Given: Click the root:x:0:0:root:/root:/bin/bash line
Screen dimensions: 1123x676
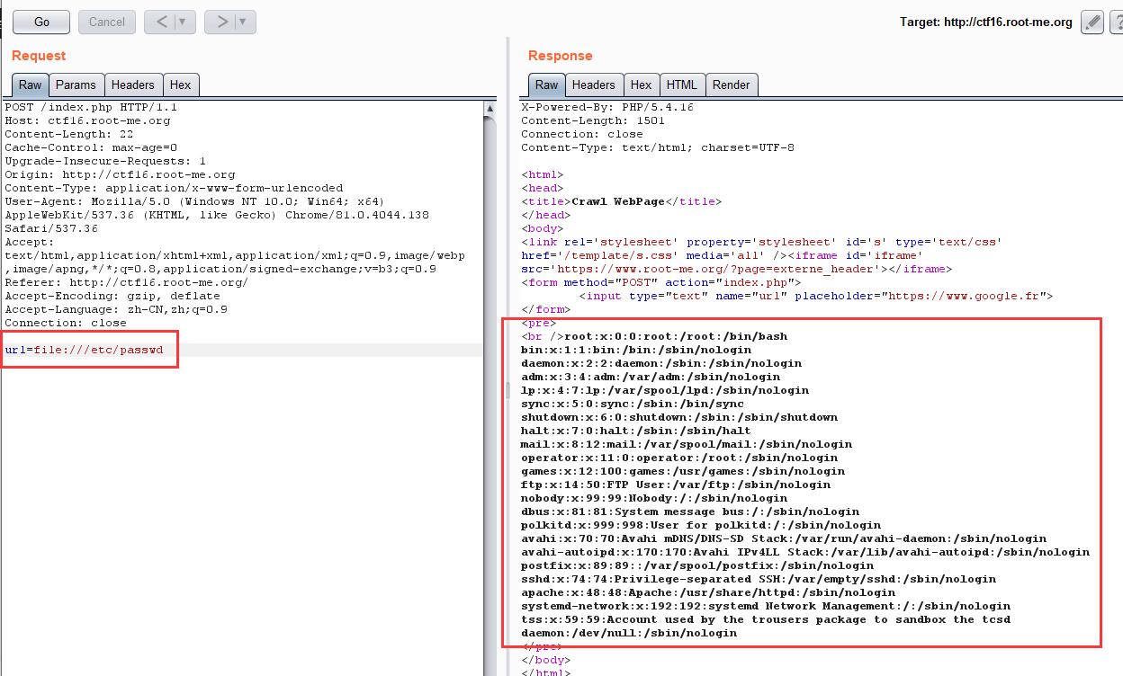Looking at the screenshot, I should (x=676, y=336).
